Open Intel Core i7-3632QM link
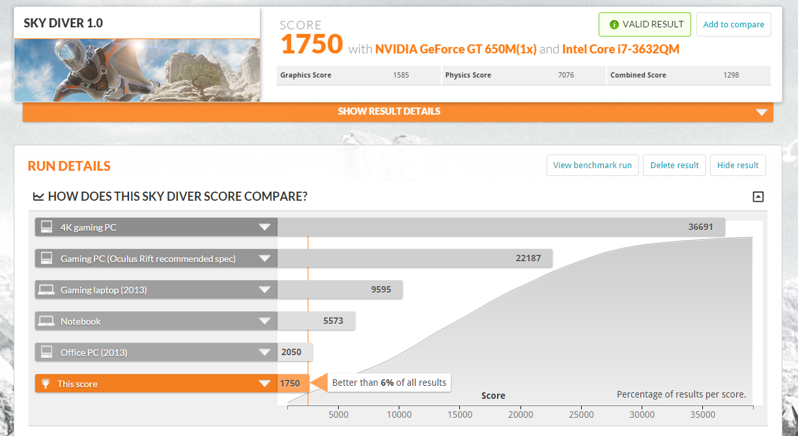The height and width of the screenshot is (436, 798). 621,50
